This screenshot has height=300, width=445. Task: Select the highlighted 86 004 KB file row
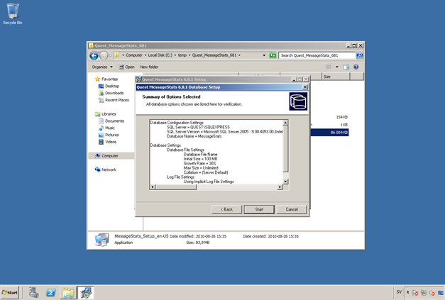pos(329,133)
